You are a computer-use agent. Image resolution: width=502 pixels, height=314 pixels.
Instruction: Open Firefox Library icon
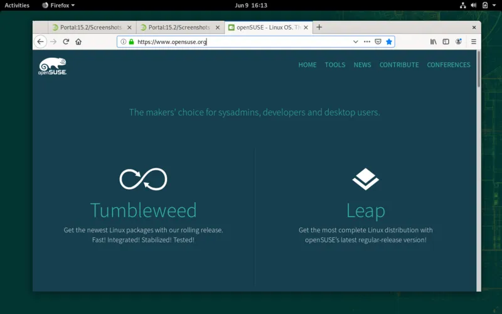(x=433, y=41)
